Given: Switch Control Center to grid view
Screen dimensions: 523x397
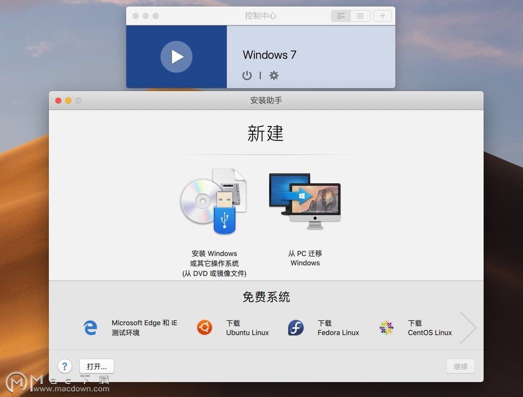Looking at the screenshot, I should 341,15.
